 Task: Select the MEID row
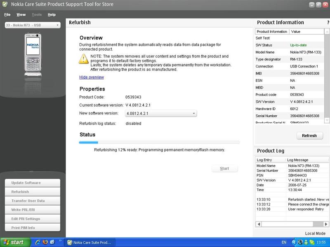click(x=290, y=88)
